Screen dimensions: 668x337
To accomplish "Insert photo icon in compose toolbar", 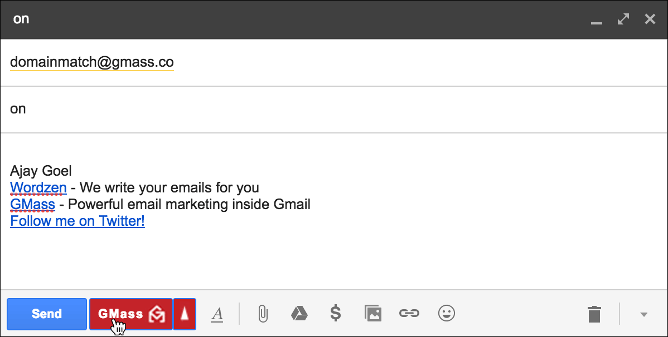I will (x=373, y=313).
